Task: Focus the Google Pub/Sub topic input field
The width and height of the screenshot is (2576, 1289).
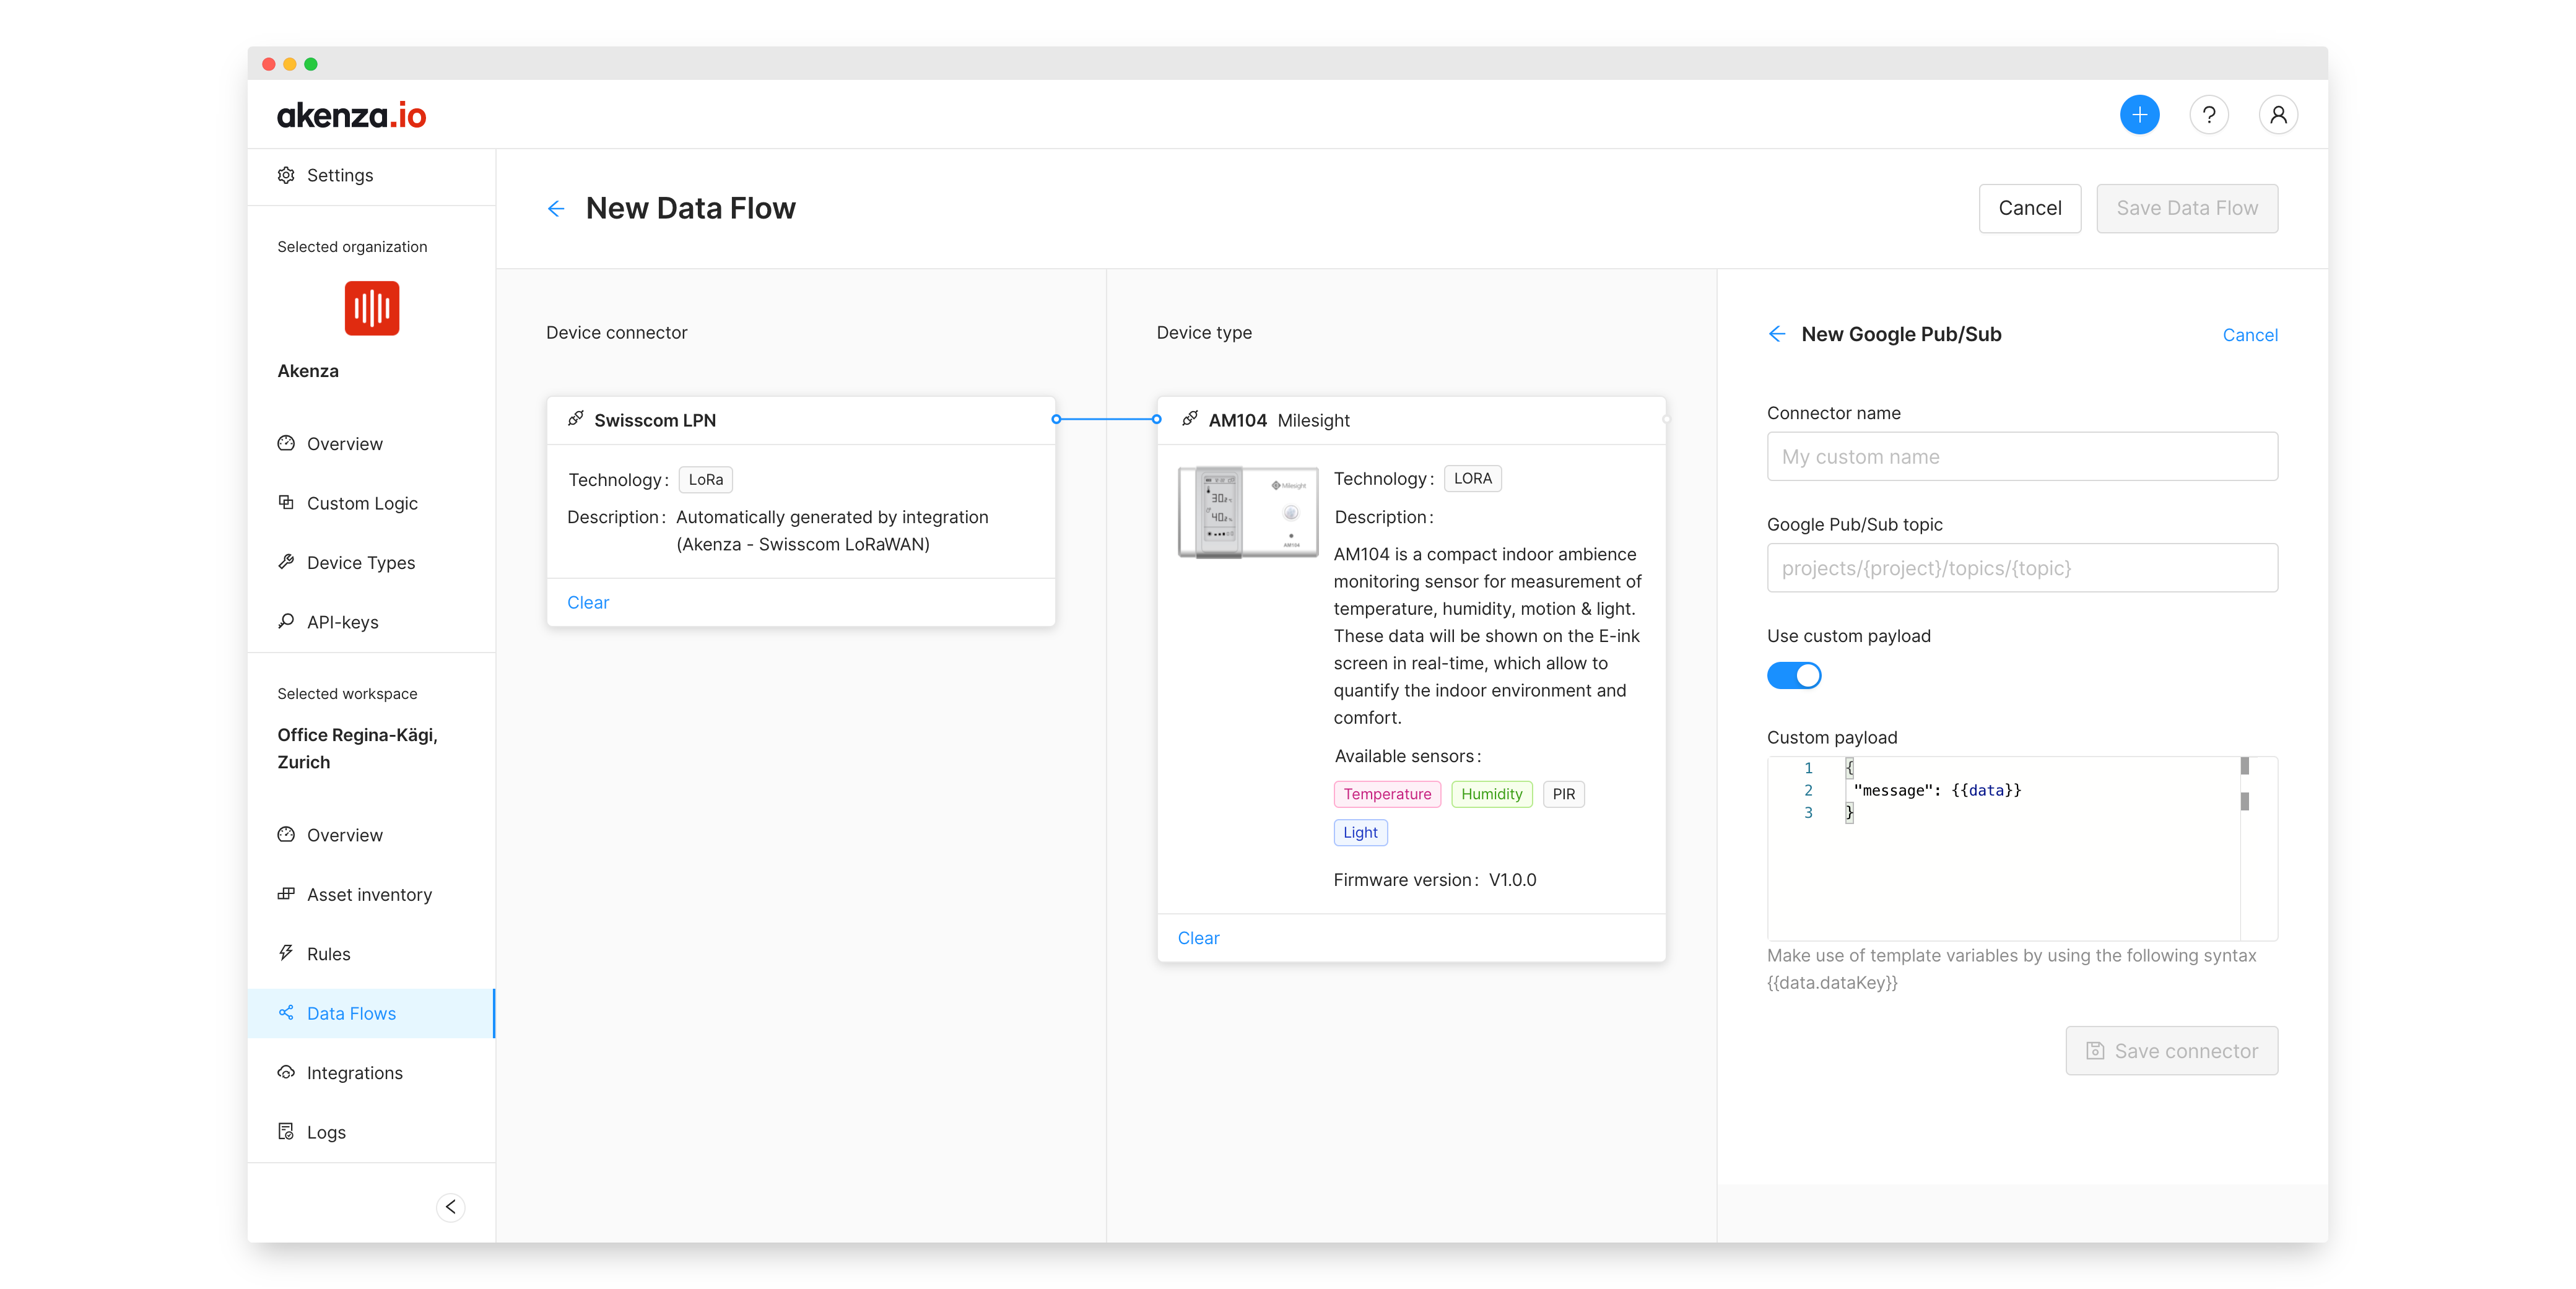Action: click(x=2022, y=568)
